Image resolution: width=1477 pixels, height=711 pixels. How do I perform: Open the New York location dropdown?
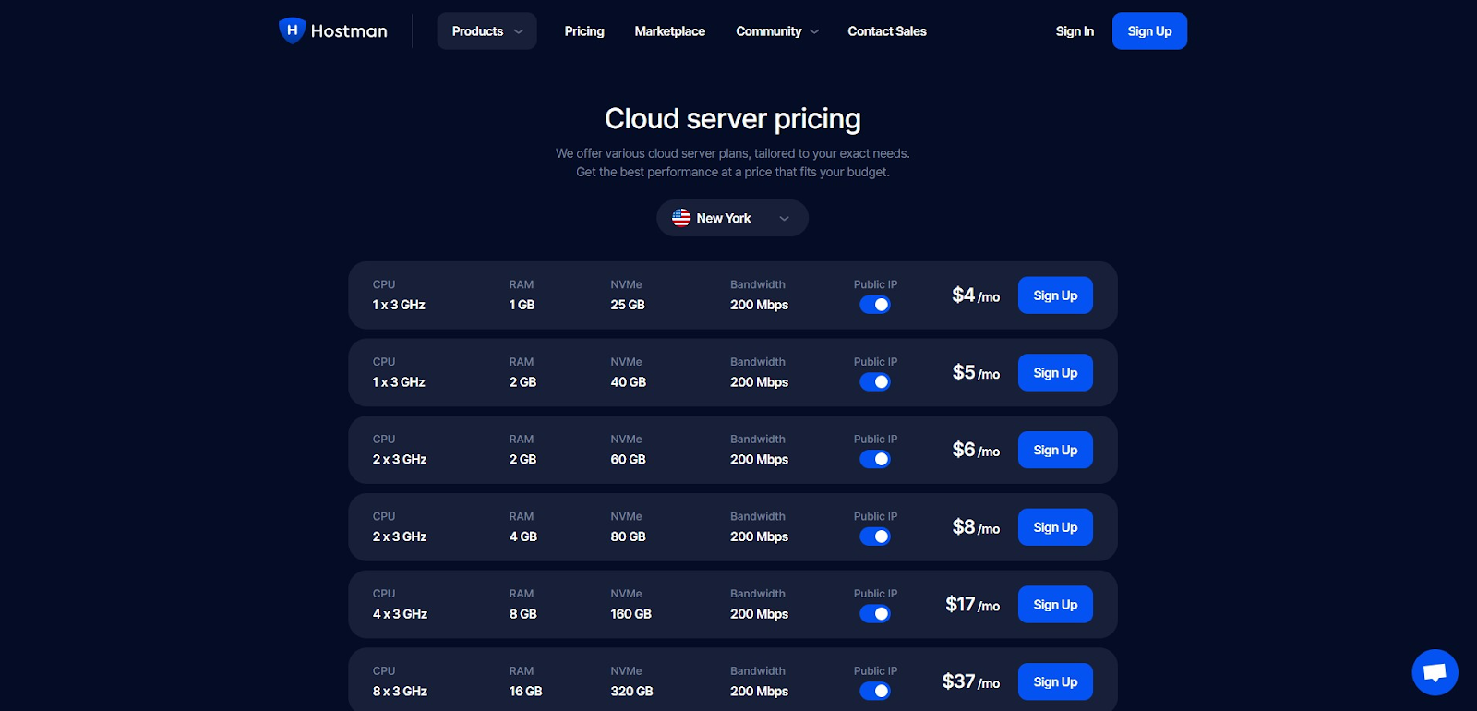tap(732, 218)
